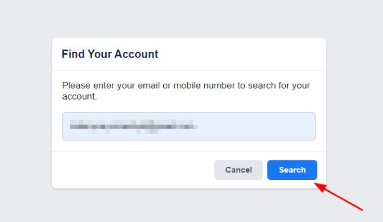
Task: Click the gray background left of the dialog
Action: 26,113
